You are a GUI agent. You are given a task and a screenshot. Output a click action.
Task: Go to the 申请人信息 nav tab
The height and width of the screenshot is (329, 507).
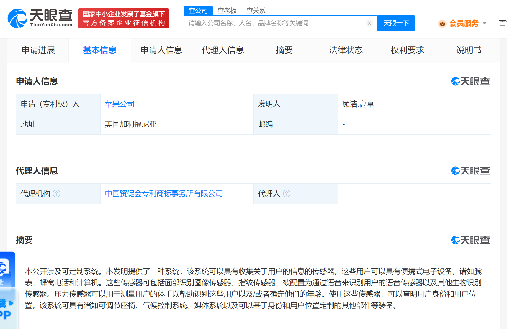click(x=161, y=50)
